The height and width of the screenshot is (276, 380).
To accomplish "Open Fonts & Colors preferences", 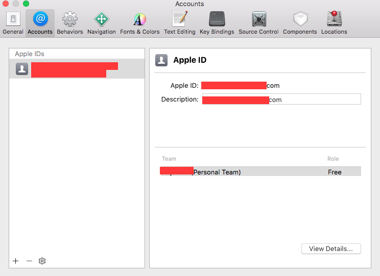I will [140, 23].
